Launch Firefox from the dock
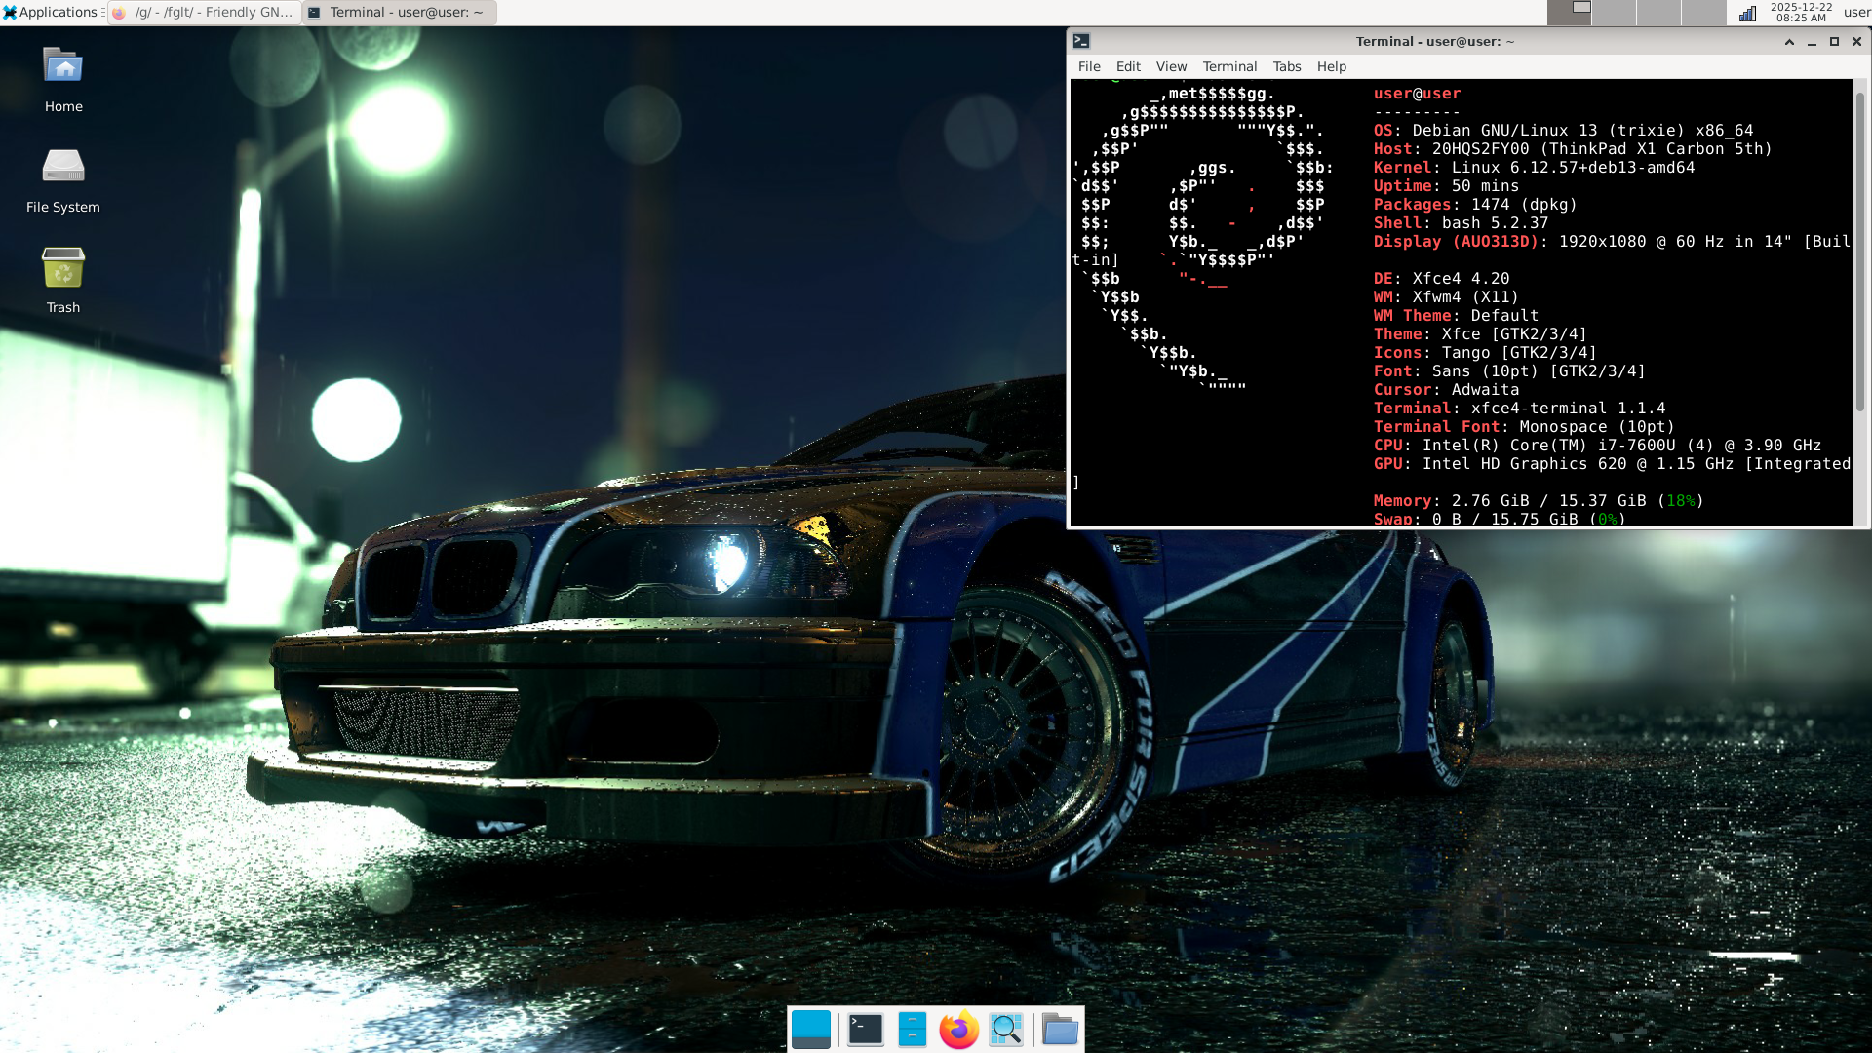The image size is (1872, 1053). (x=958, y=1030)
